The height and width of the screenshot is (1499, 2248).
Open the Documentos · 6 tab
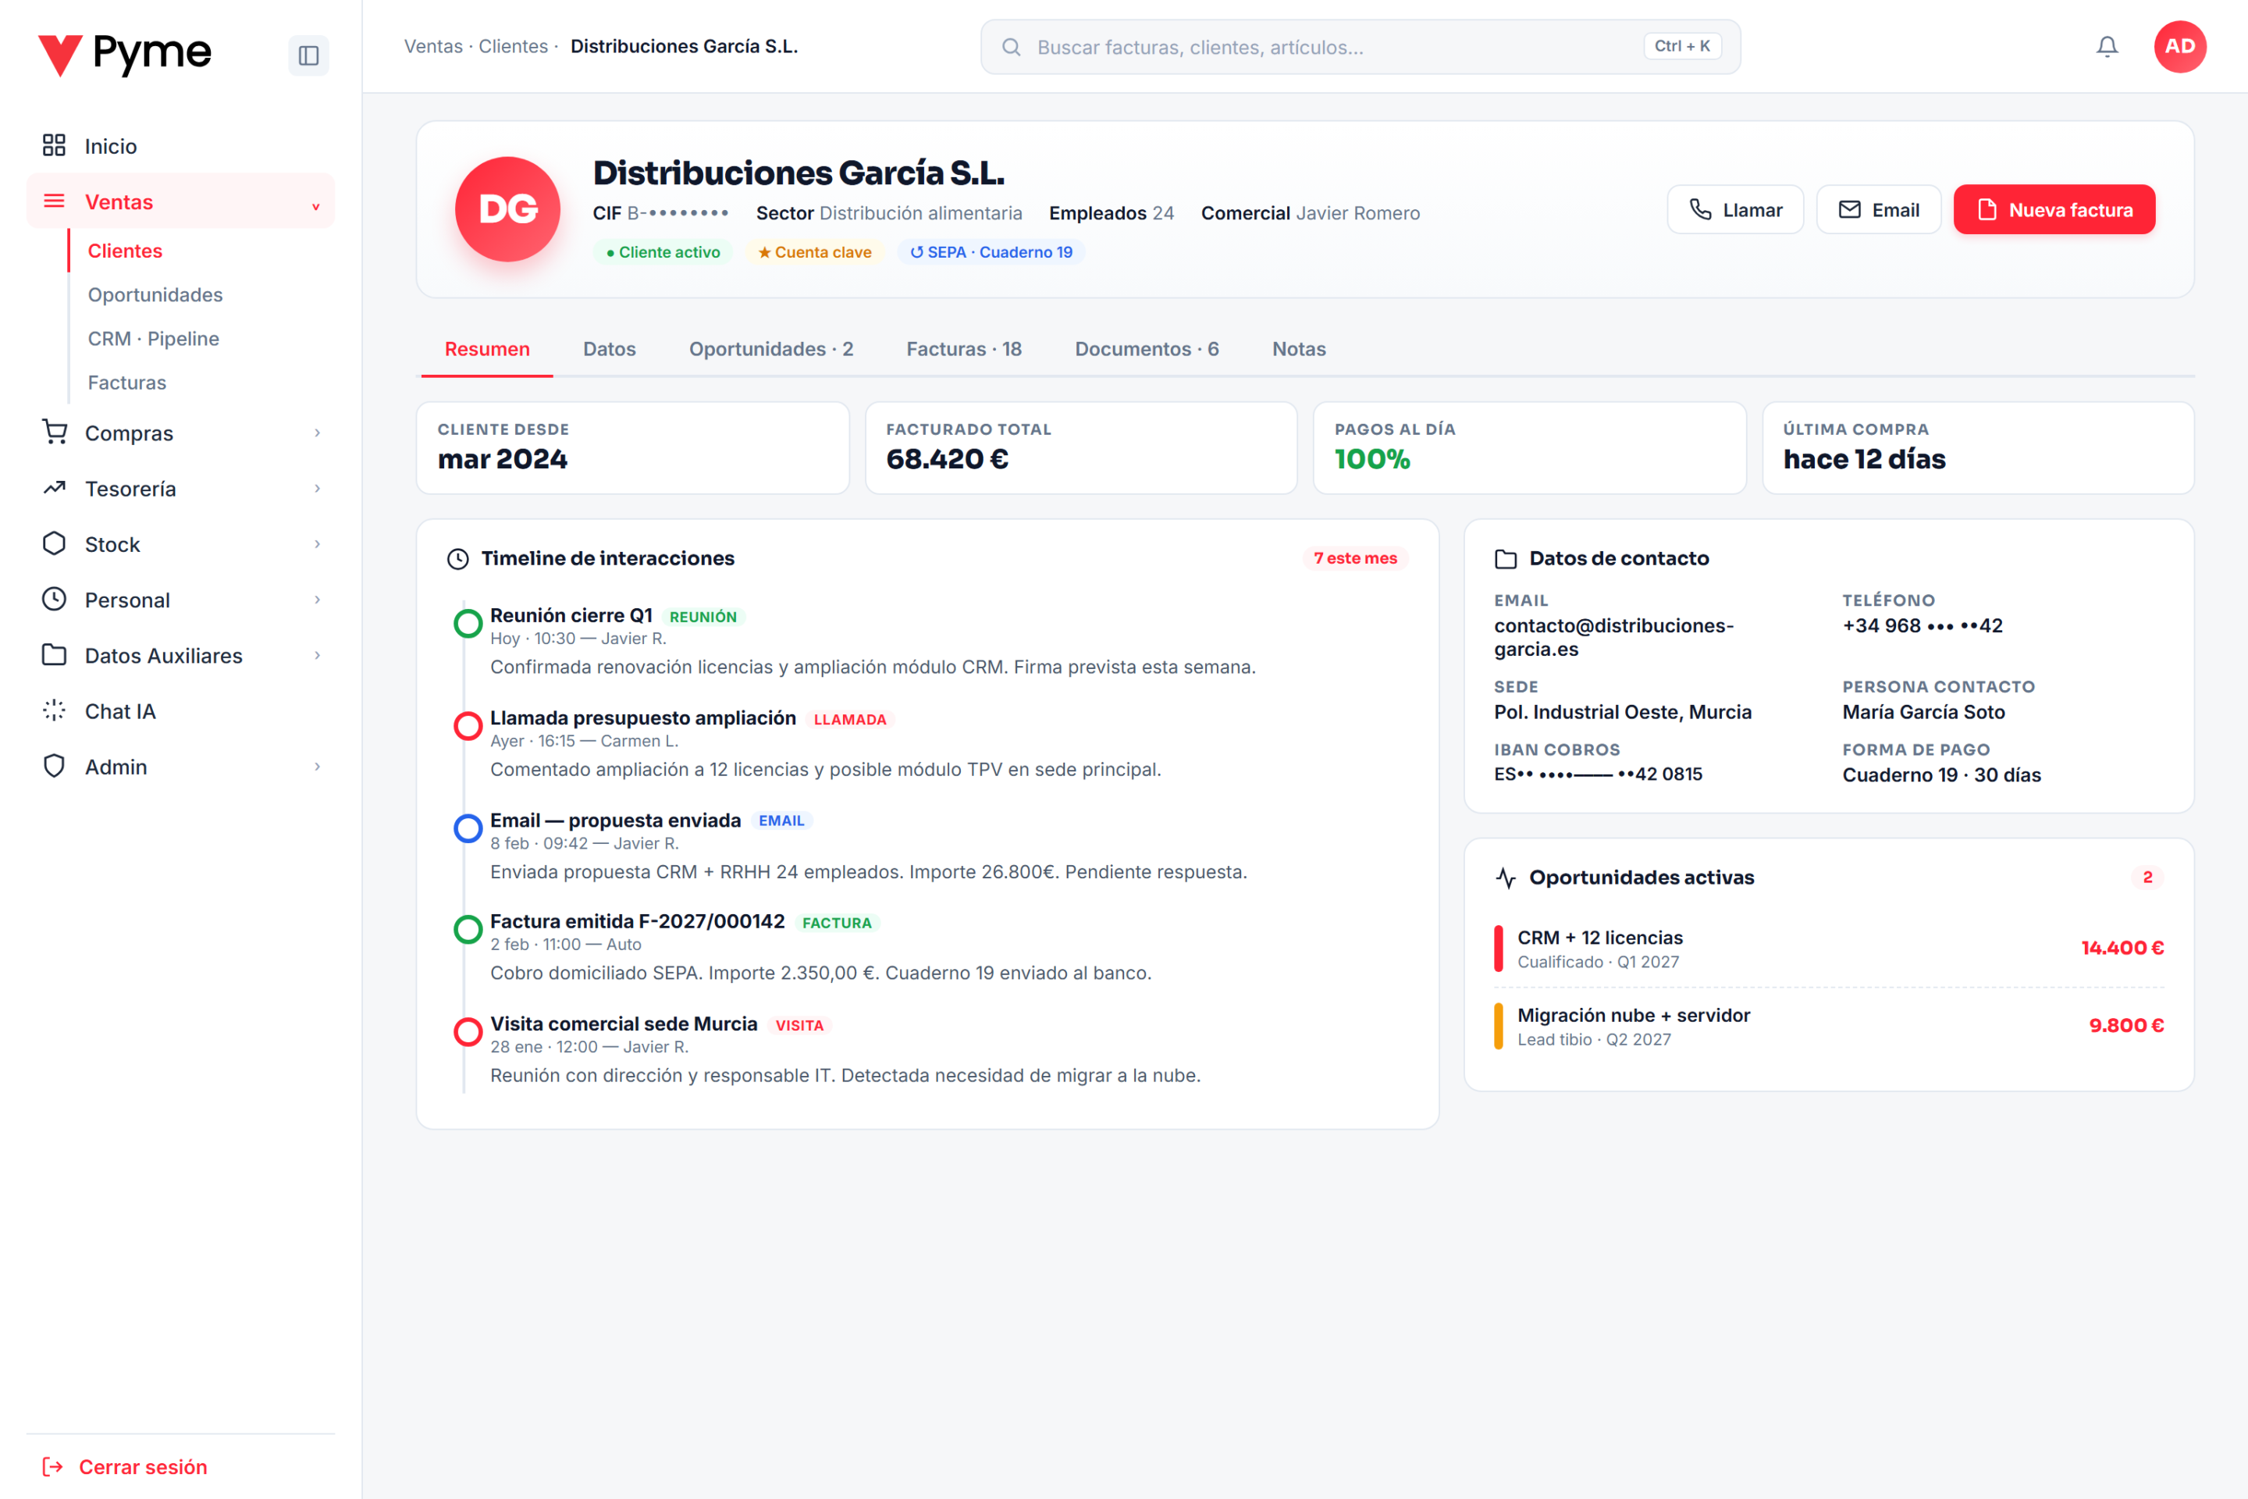pos(1146,349)
